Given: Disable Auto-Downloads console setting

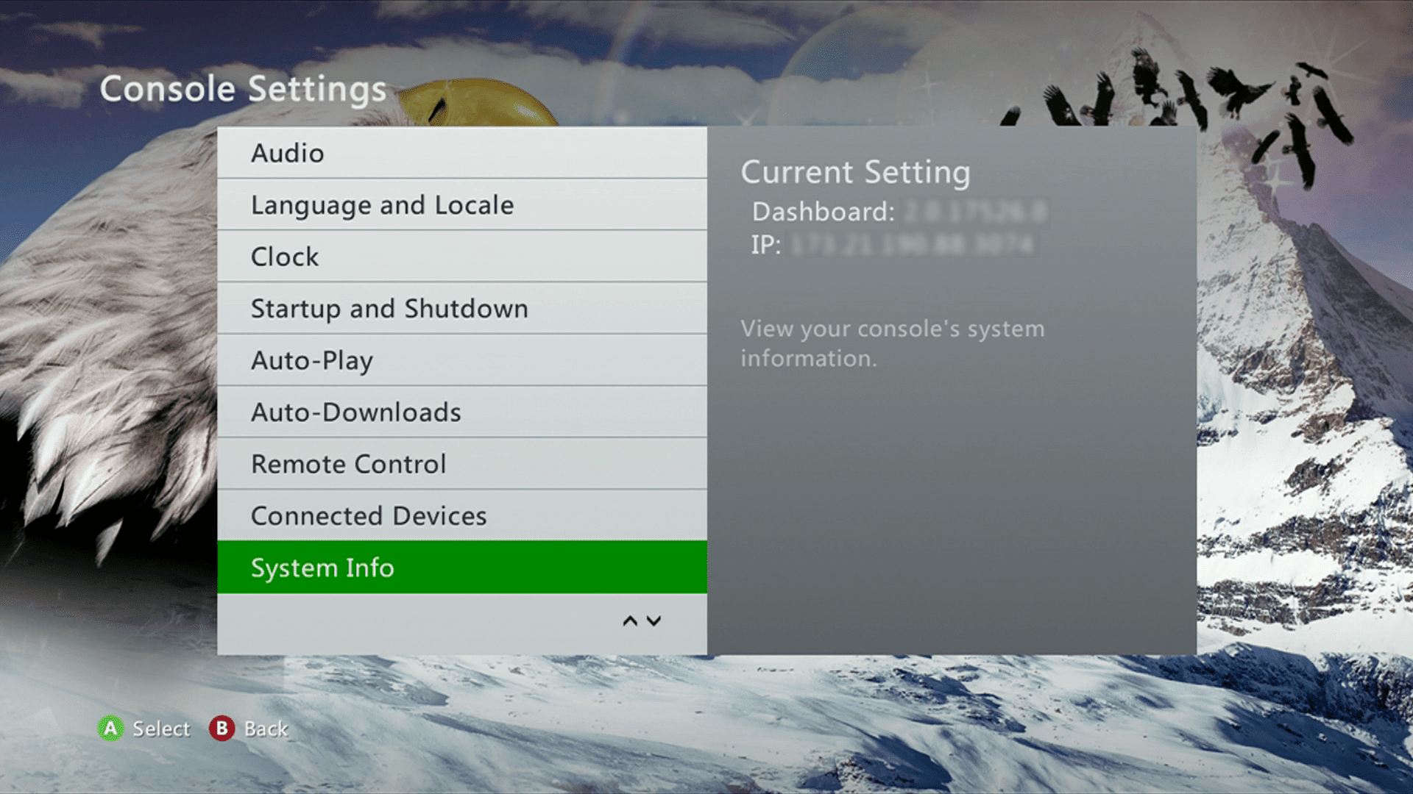Looking at the screenshot, I should point(462,412).
